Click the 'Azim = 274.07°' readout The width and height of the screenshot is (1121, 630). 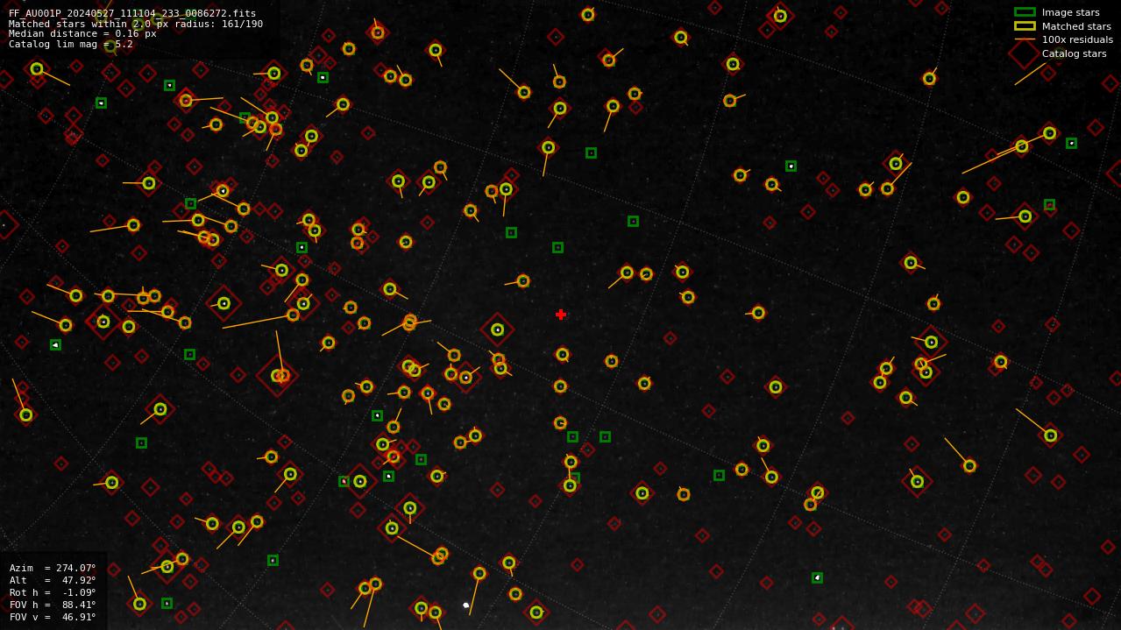point(53,568)
